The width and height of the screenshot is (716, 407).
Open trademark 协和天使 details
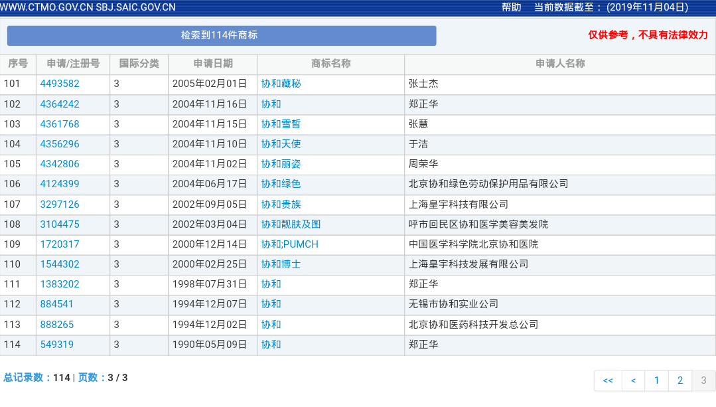(x=281, y=144)
